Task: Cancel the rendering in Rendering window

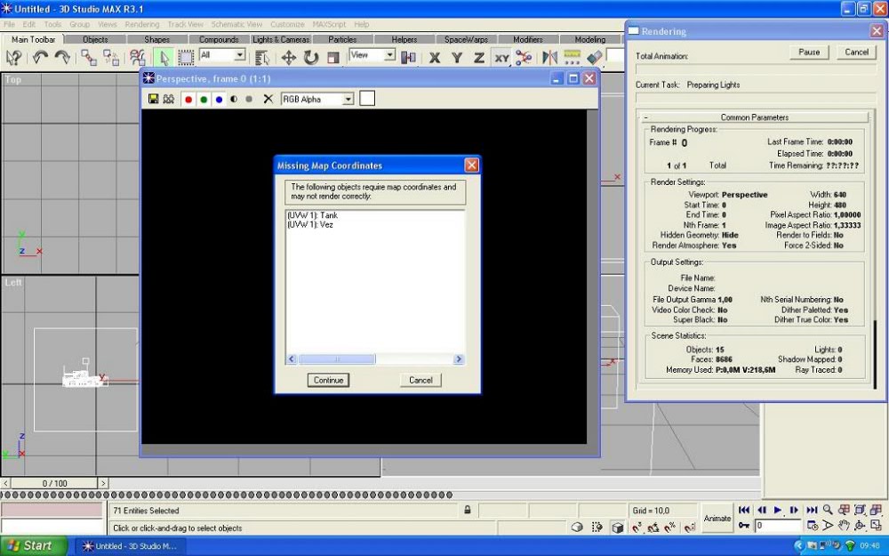Action: pyautogui.click(x=856, y=52)
